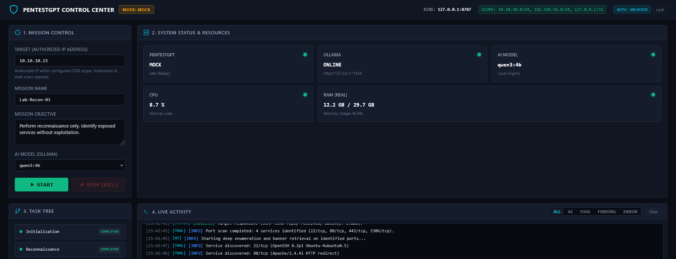Image resolution: width=676 pixels, height=259 pixels.
Task: Click the MODE: MOCK badge
Action: (136, 10)
